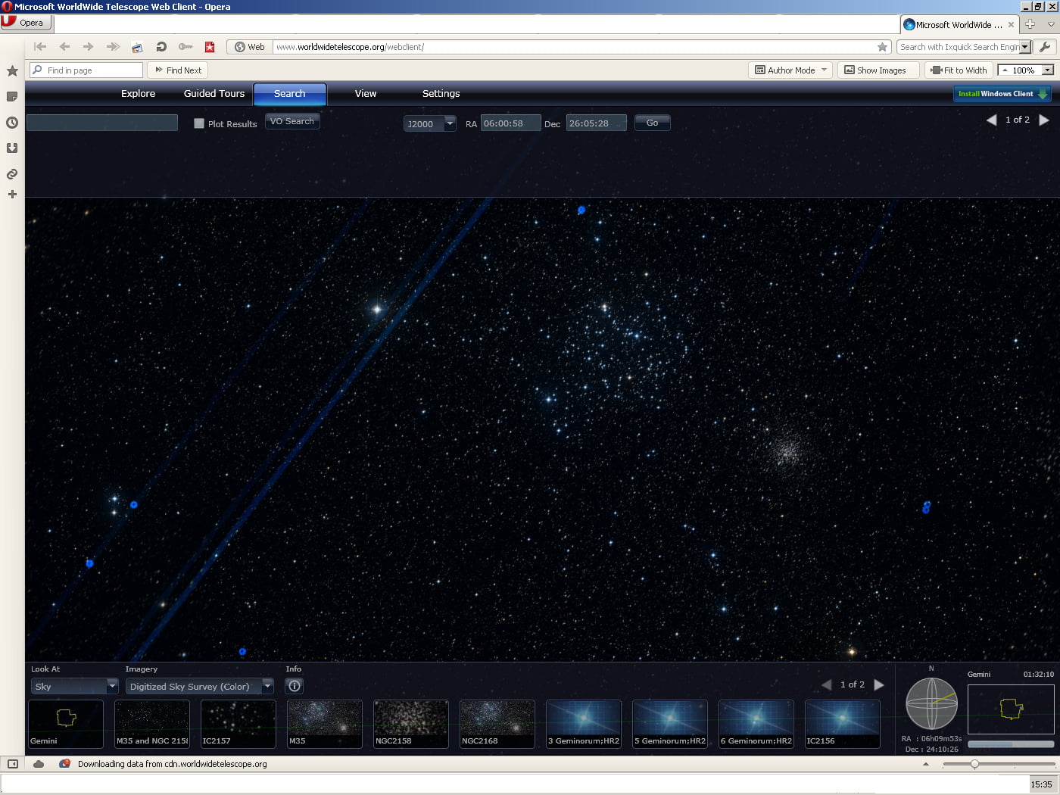Open the J2000 coordinate dropdown
The image size is (1060, 795).
pos(430,123)
